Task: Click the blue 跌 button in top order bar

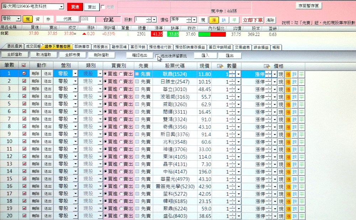Action: point(224,20)
